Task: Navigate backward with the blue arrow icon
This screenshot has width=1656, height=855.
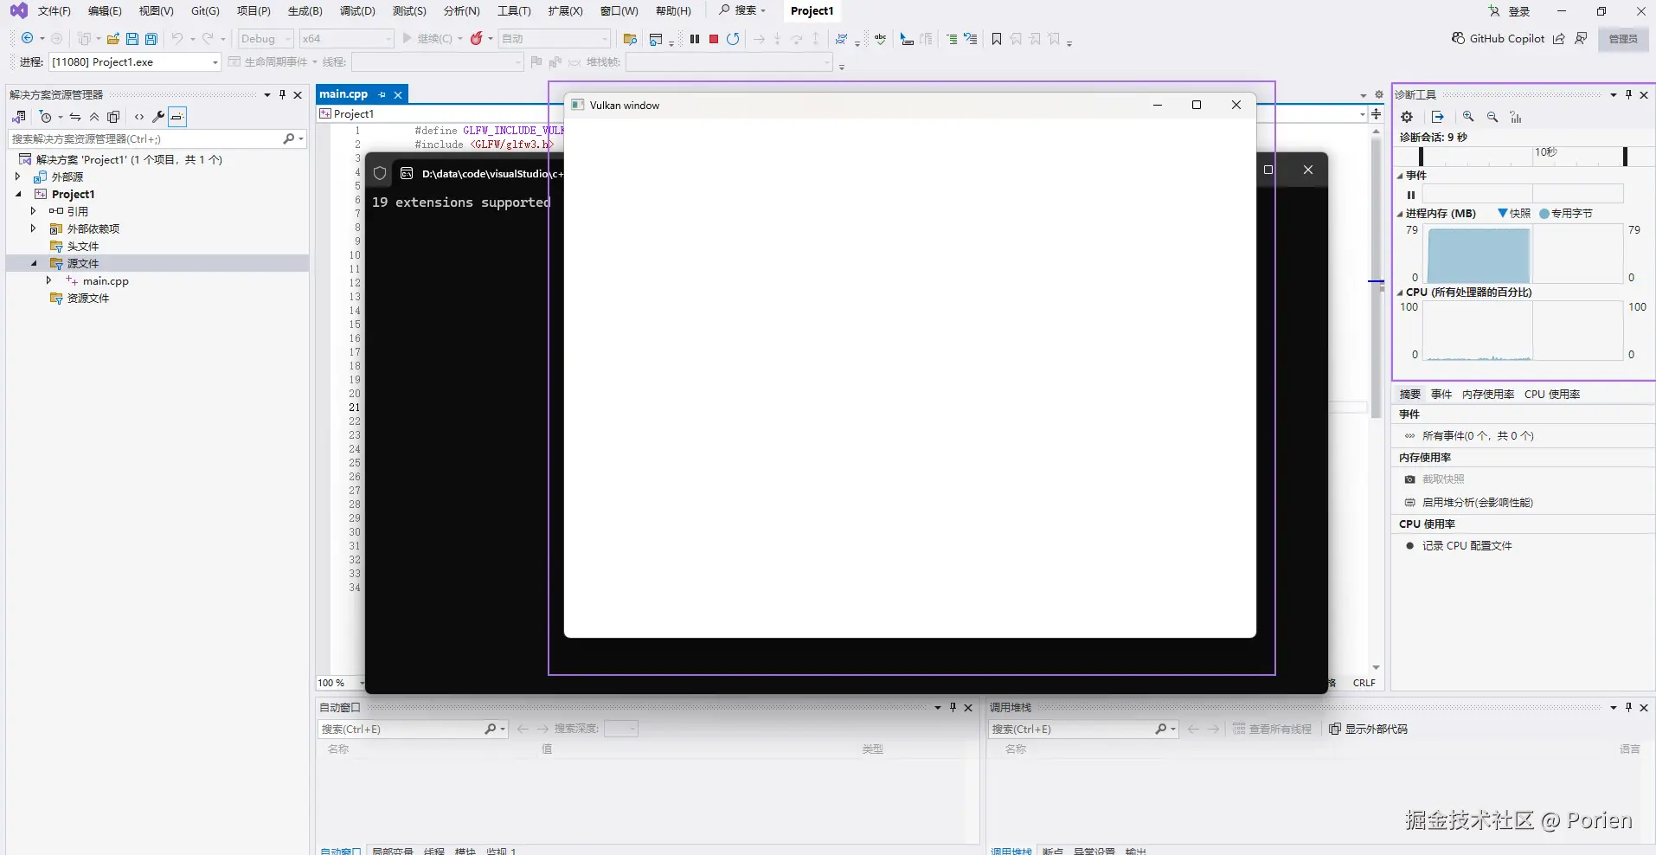Action: click(28, 39)
